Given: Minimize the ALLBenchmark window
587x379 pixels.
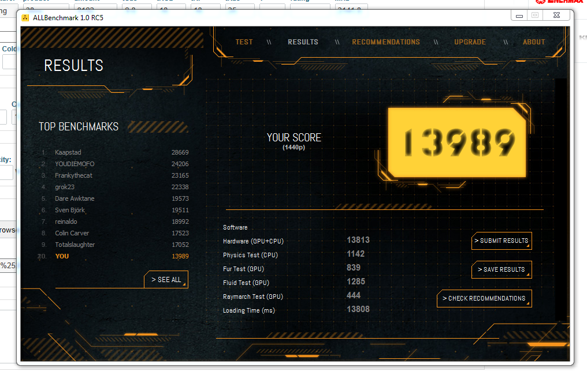Looking at the screenshot, I should [x=519, y=16].
